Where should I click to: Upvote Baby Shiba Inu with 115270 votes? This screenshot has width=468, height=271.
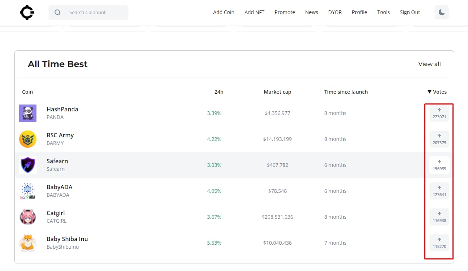click(439, 243)
